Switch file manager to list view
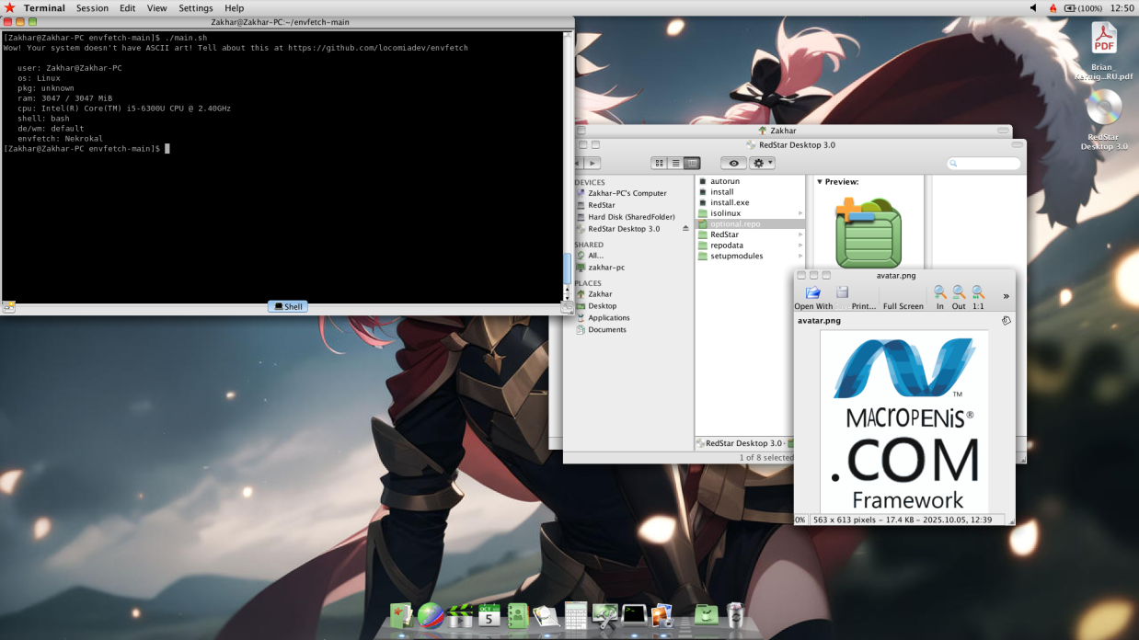Image resolution: width=1139 pixels, height=640 pixels. (675, 163)
